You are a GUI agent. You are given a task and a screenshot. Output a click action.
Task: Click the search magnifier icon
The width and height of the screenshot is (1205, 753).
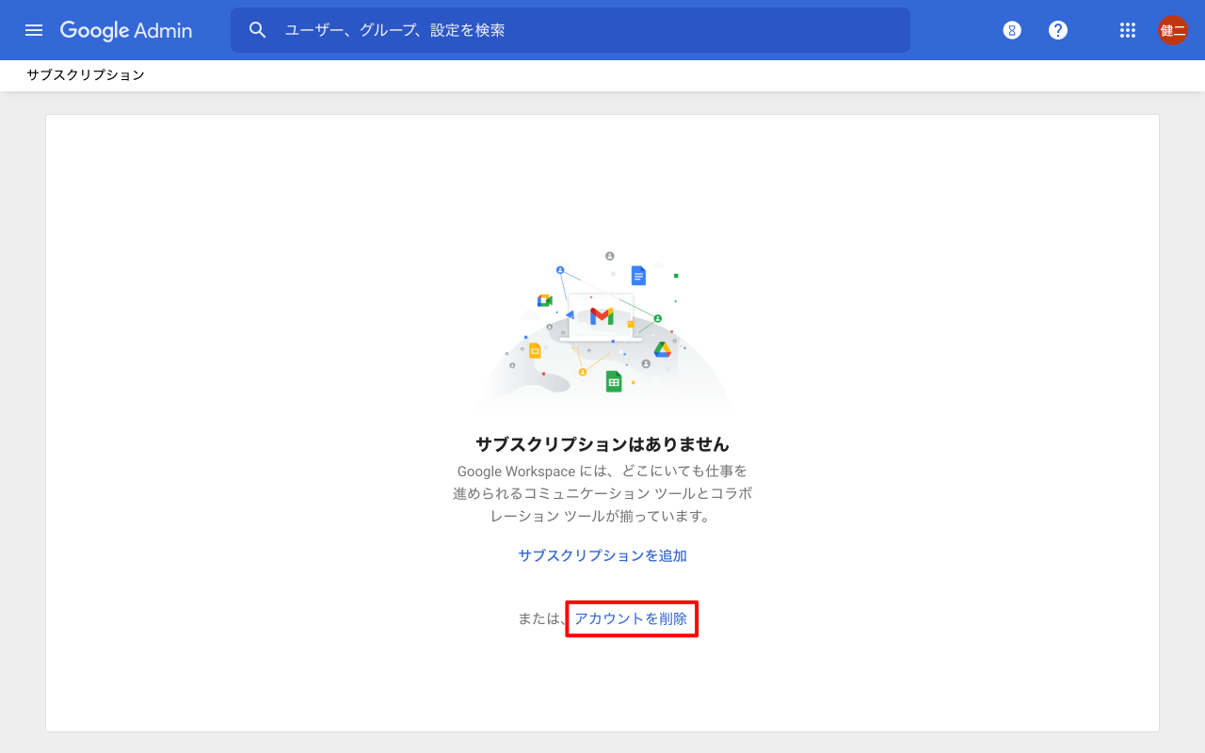258,30
